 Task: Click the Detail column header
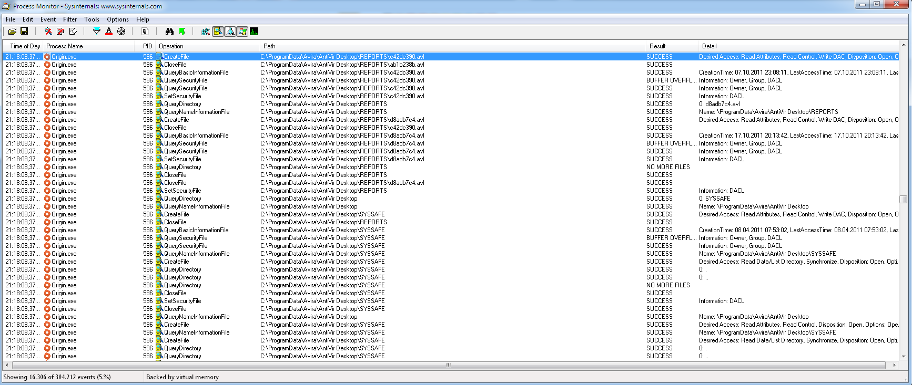tap(798, 46)
